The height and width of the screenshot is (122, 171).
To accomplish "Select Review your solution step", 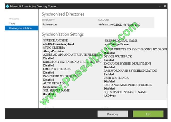I will [x=22, y=28].
